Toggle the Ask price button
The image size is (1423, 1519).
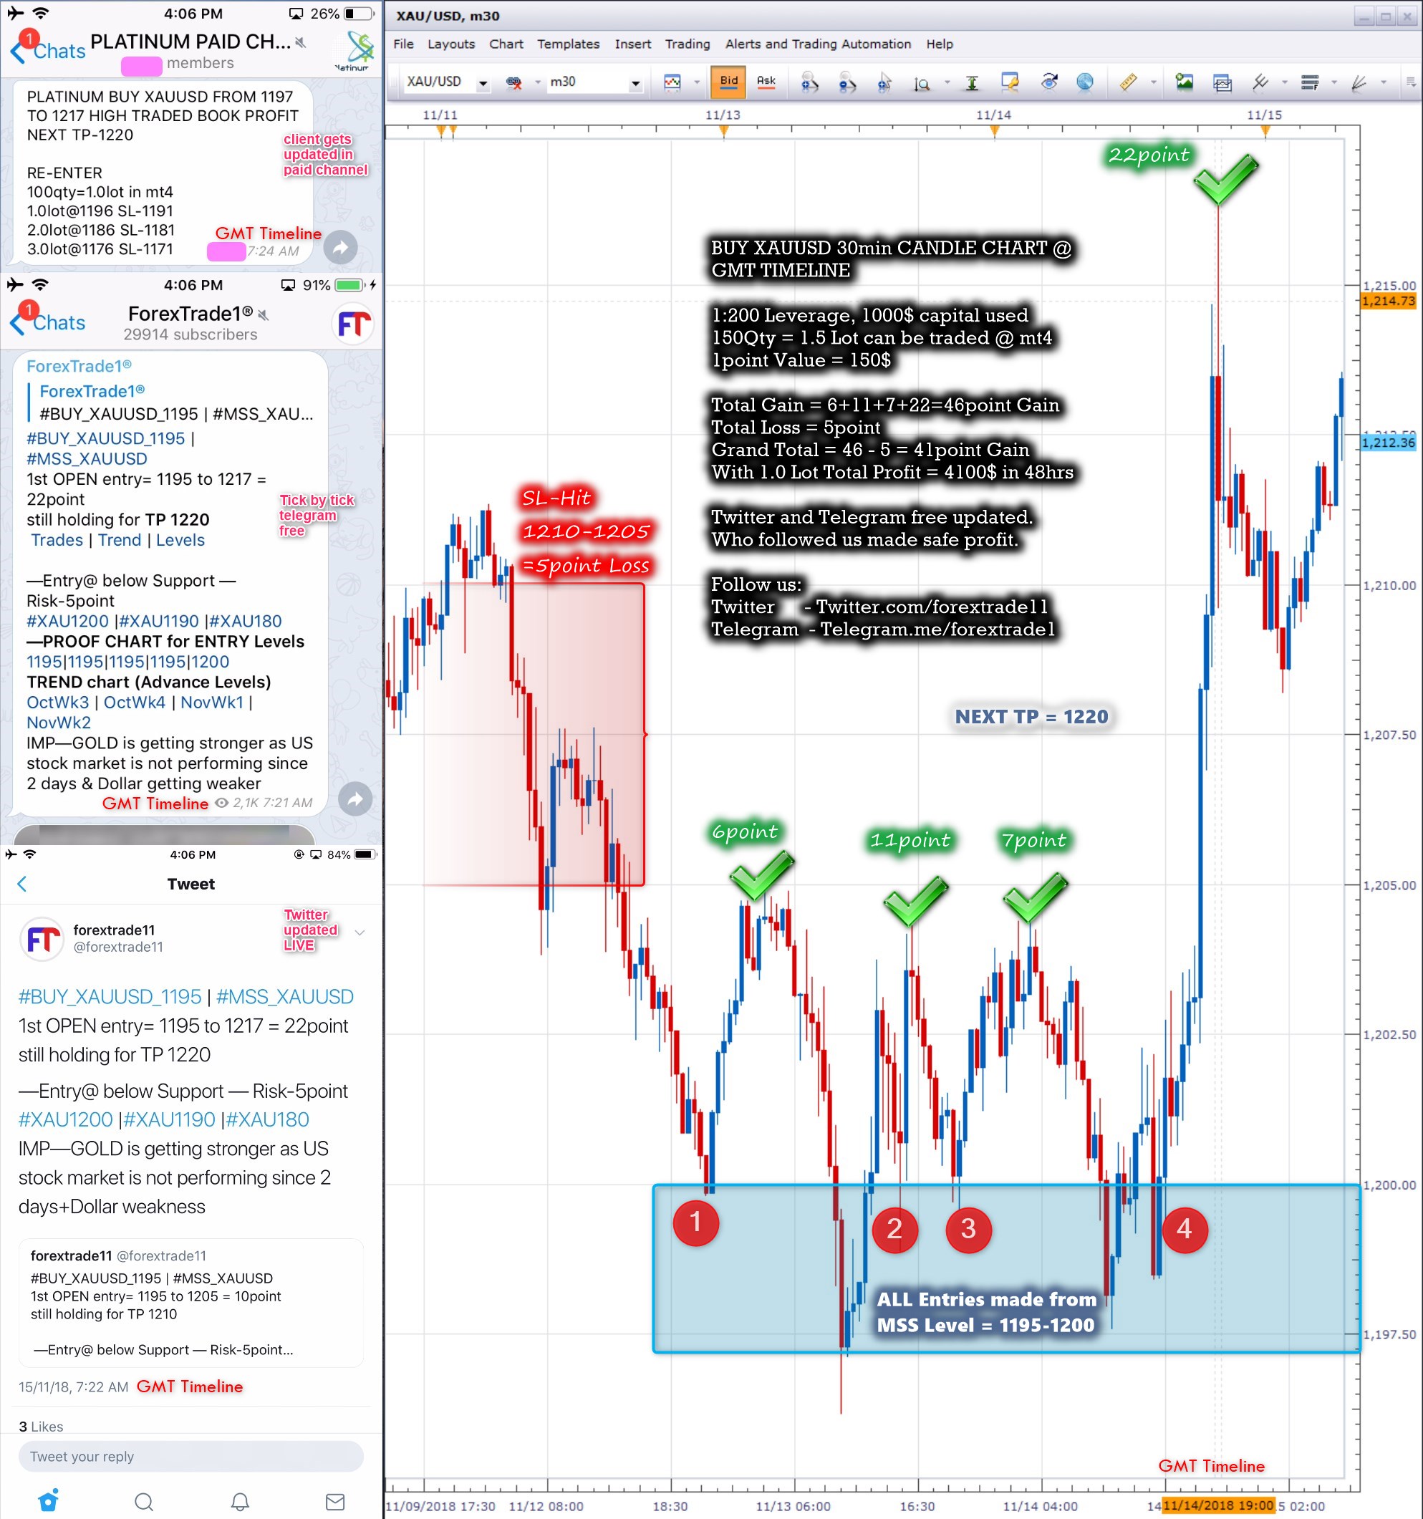[766, 82]
